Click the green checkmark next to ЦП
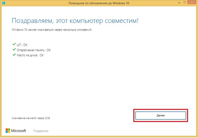Image resolution: width=198 pixels, height=138 pixels. [14, 44]
